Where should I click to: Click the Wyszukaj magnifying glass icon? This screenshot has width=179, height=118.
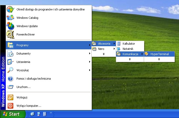pos(10,70)
